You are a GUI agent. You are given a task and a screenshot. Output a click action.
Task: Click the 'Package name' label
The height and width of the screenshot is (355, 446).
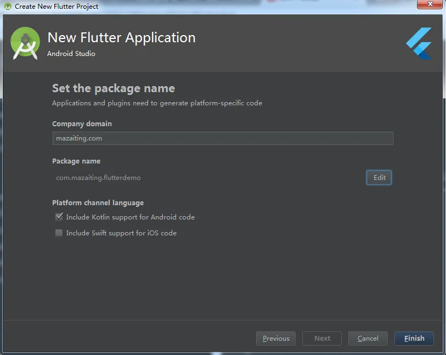[76, 161]
